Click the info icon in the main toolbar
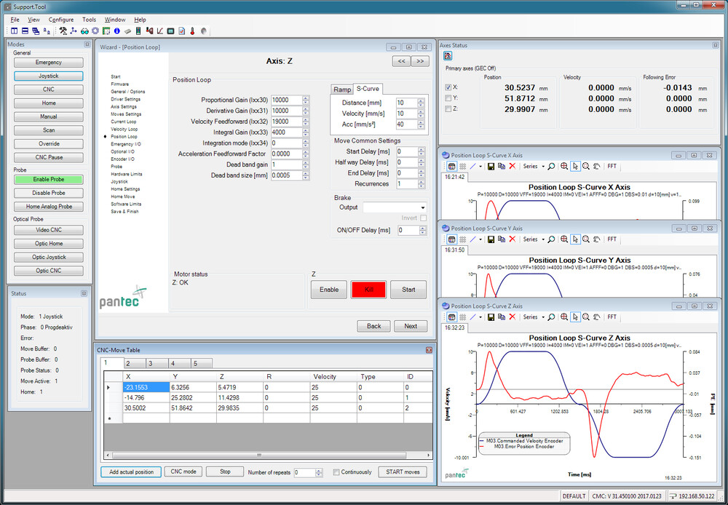 pyautogui.click(x=116, y=31)
